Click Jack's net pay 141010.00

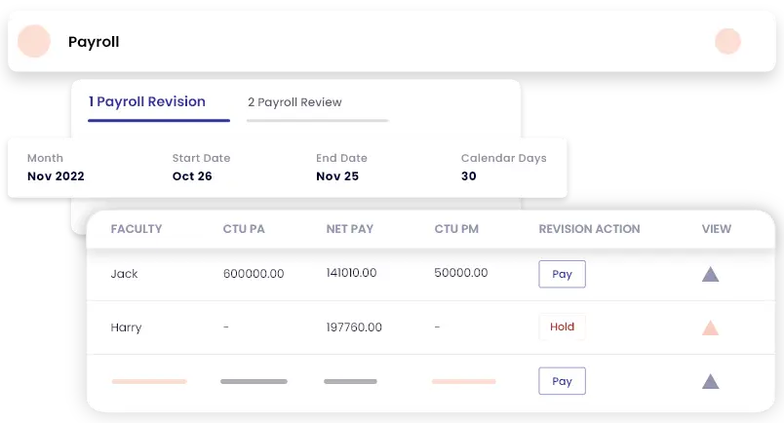(351, 273)
